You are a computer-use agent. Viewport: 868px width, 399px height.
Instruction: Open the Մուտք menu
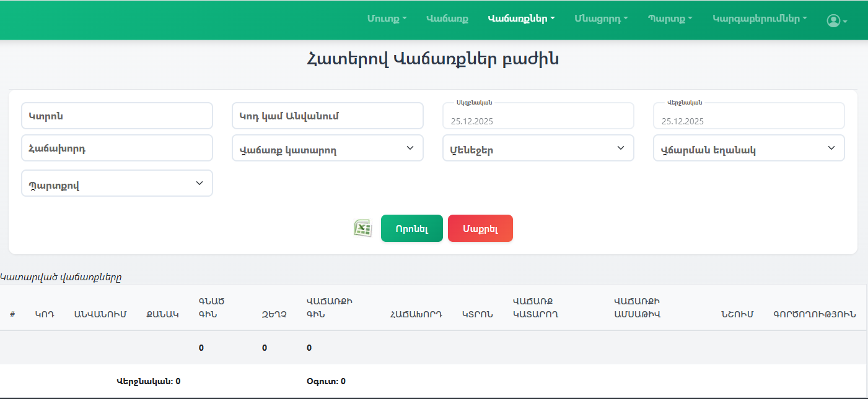coord(387,19)
